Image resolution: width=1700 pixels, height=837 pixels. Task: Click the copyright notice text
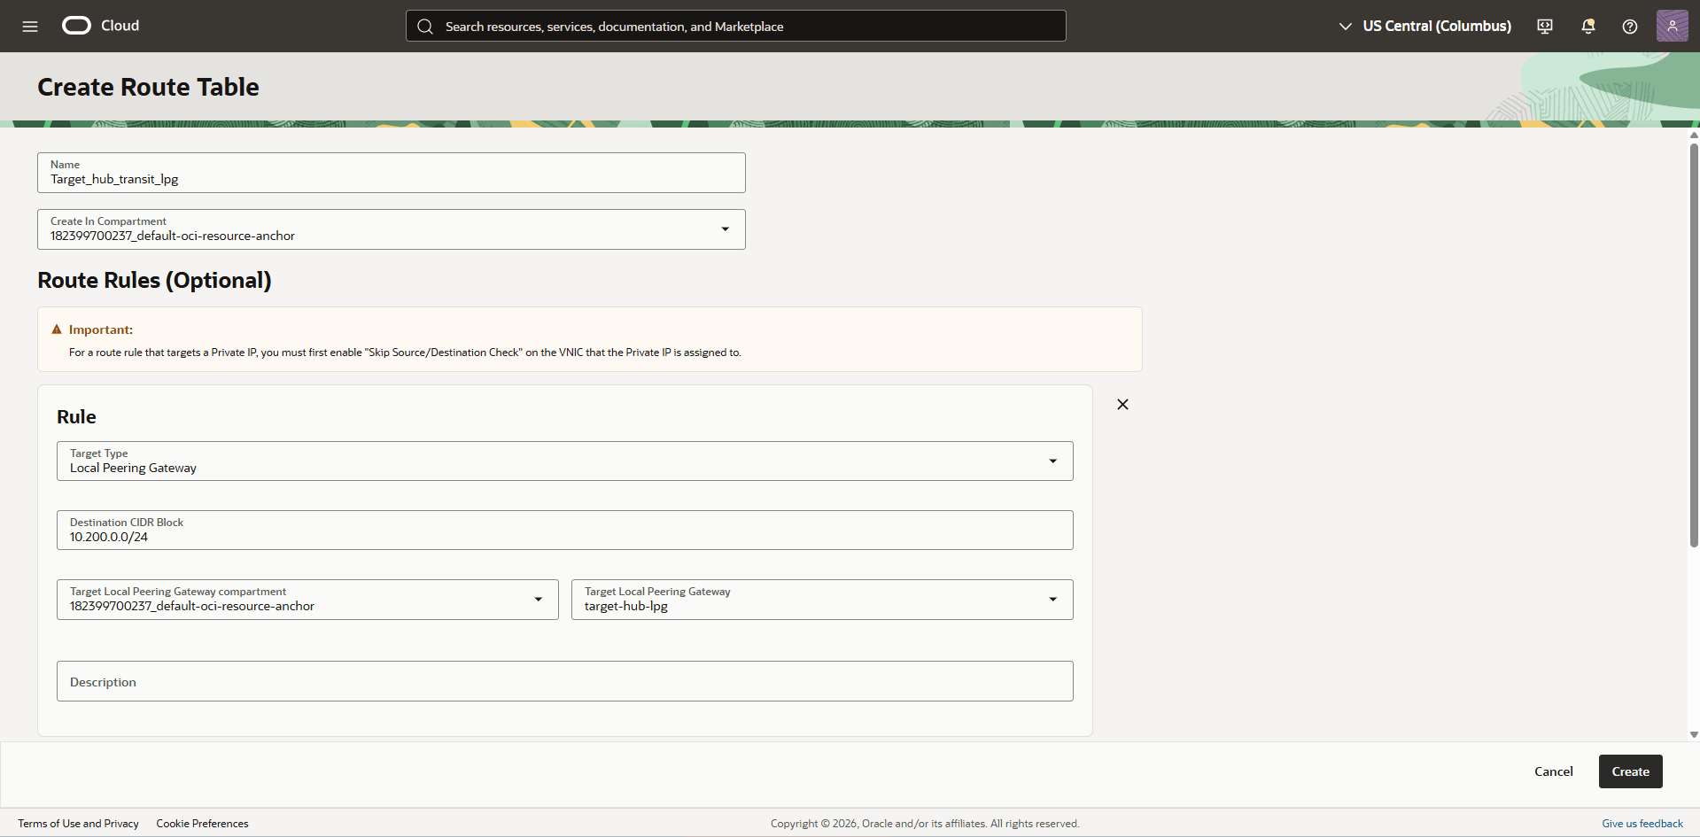pyautogui.click(x=925, y=824)
